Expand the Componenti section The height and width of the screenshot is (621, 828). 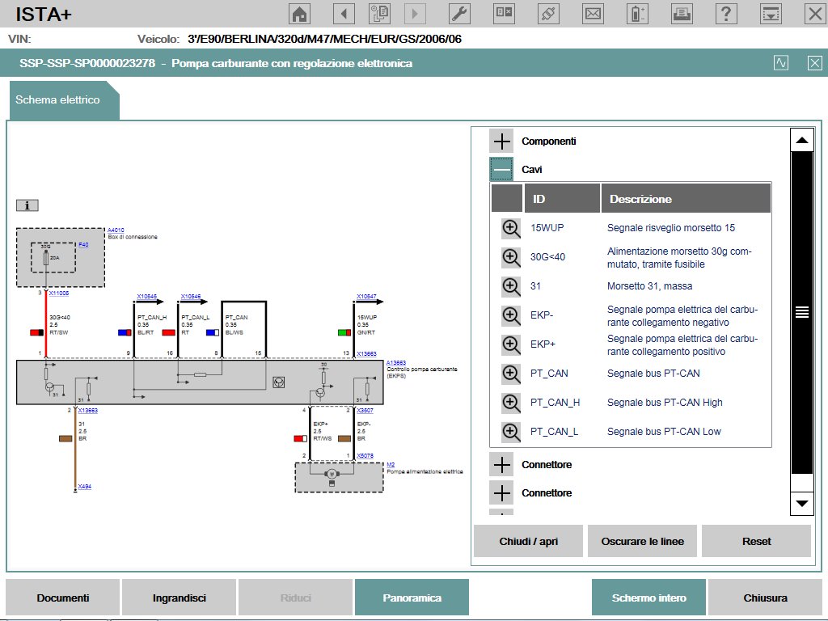pyautogui.click(x=502, y=142)
